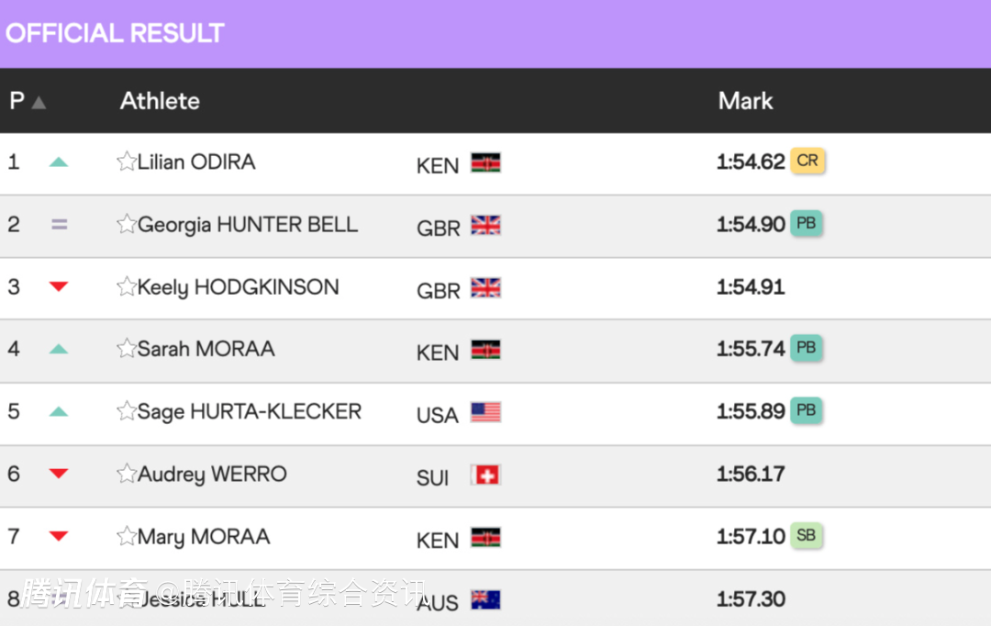
Task: Click the USA flag icon
Action: pyautogui.click(x=485, y=412)
